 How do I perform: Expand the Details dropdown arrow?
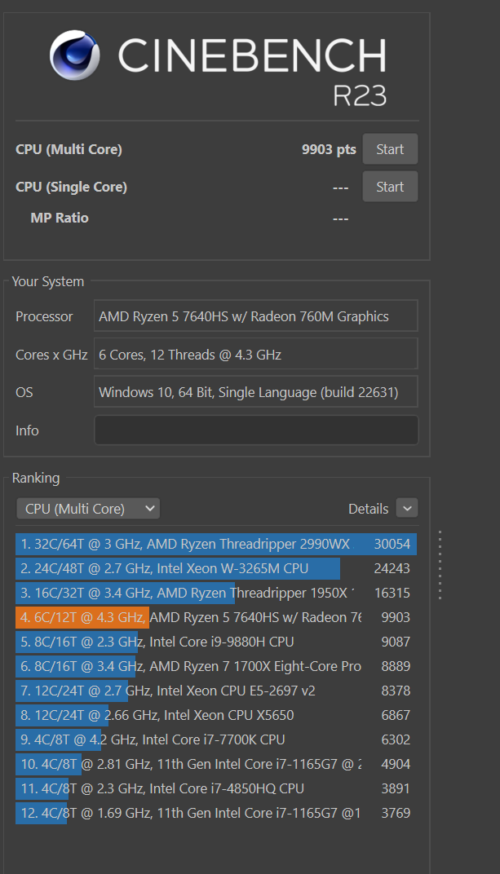pos(407,509)
